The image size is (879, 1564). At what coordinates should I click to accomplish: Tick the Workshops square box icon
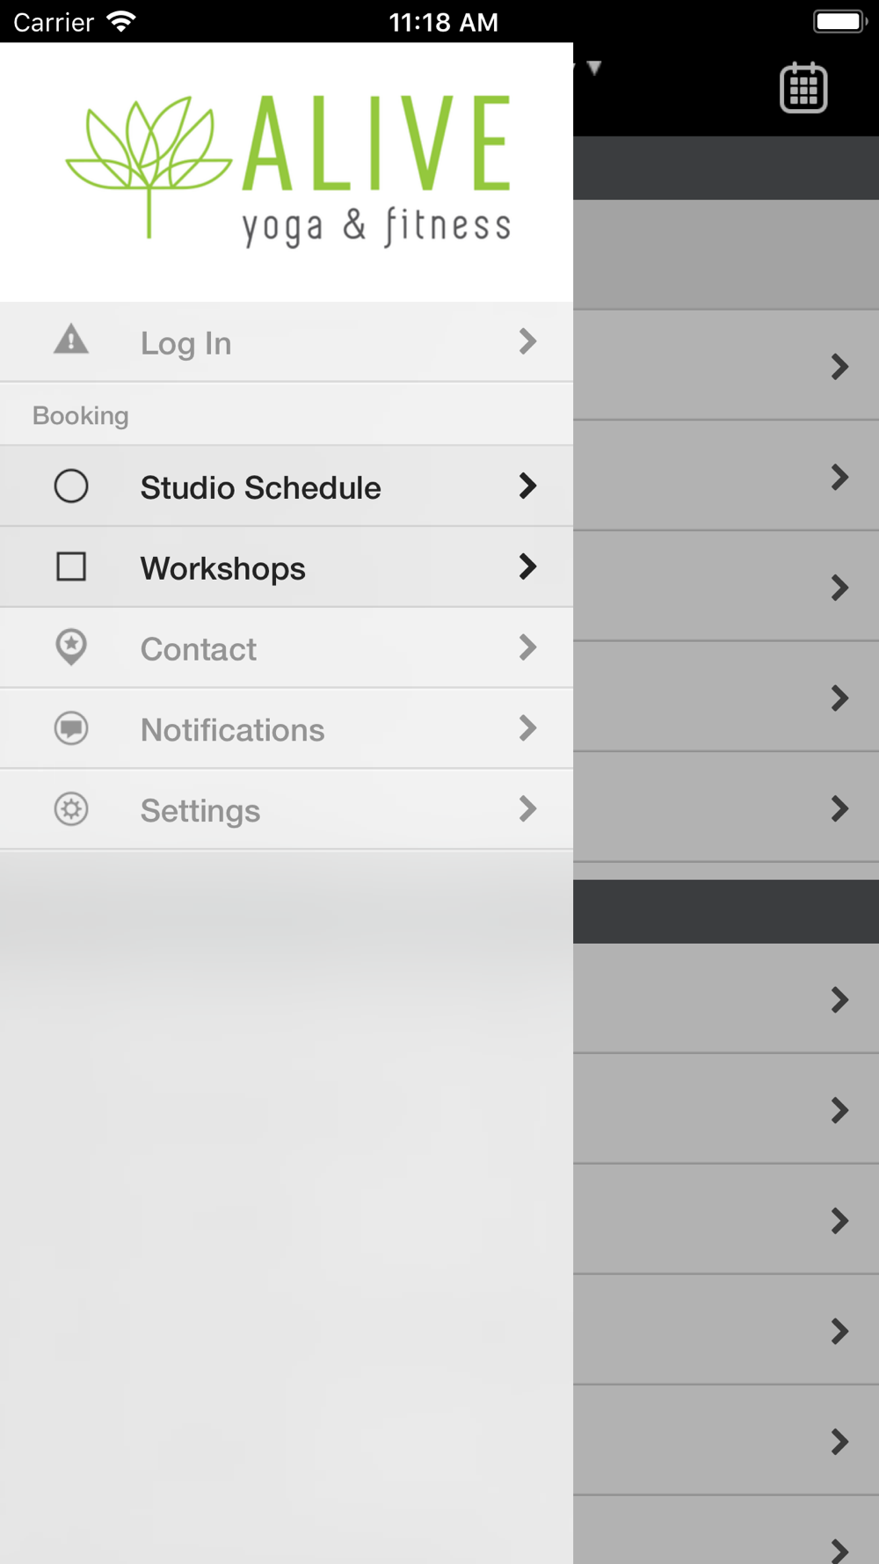coord(71,566)
